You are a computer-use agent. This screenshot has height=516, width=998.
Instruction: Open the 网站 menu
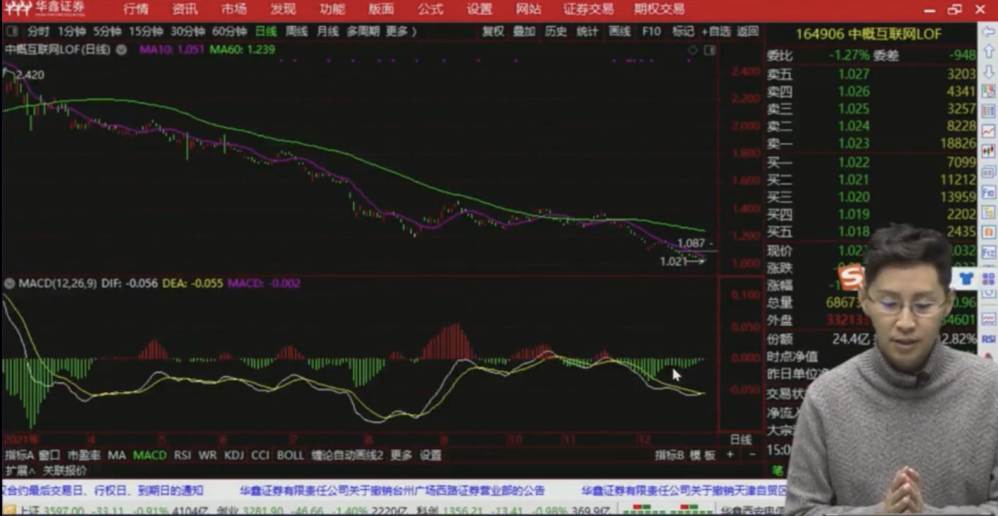[x=529, y=9]
